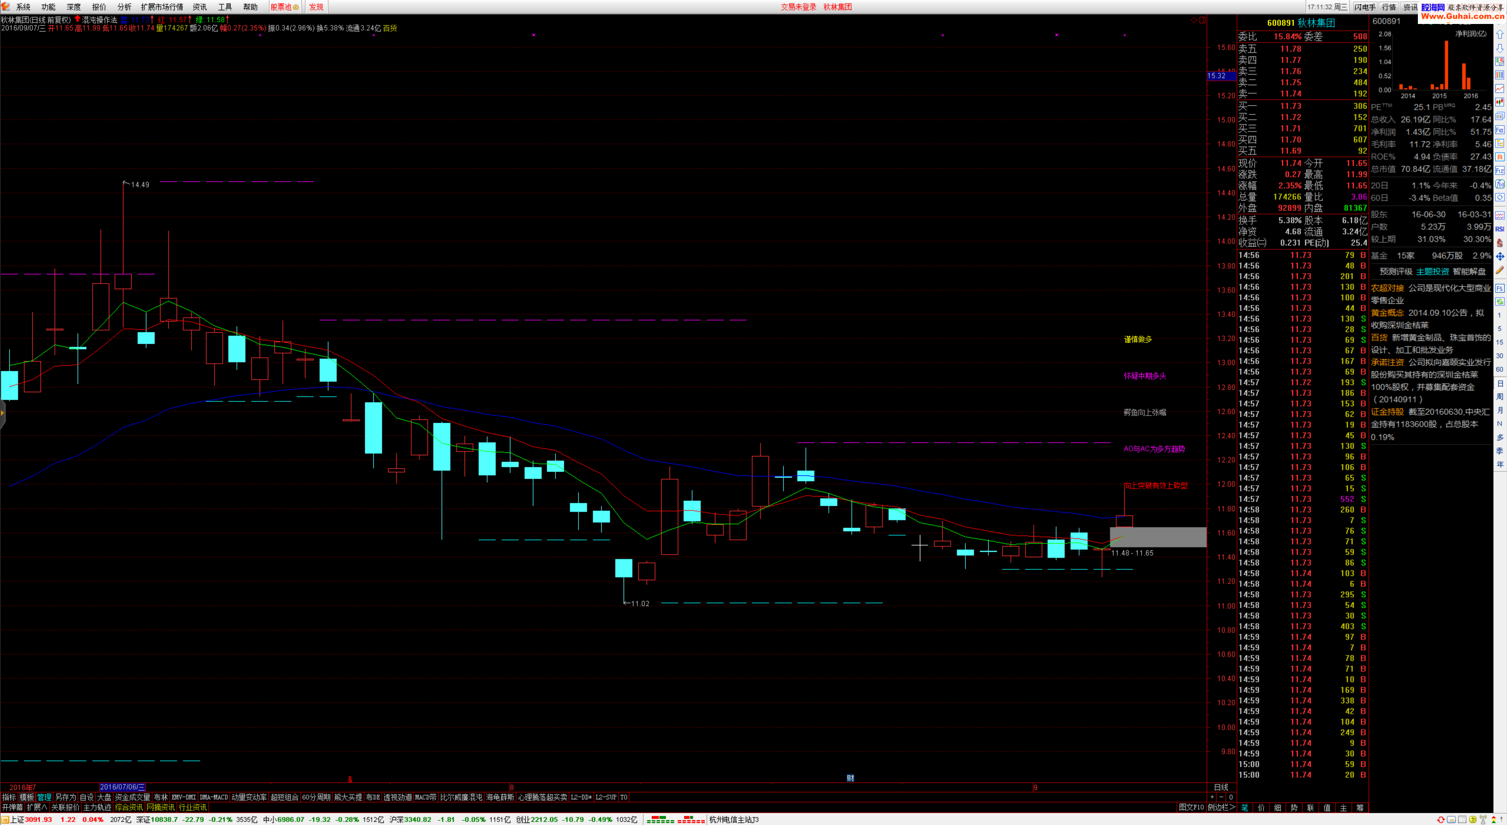Switch to 价 price tab

point(1261,807)
